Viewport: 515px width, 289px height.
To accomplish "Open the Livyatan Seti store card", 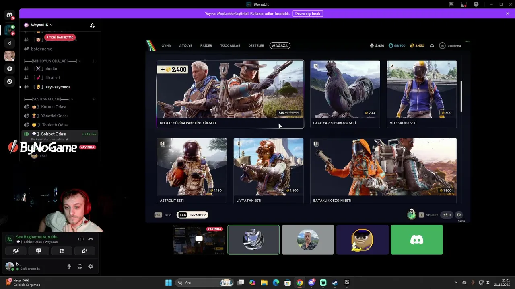I will coord(268,171).
